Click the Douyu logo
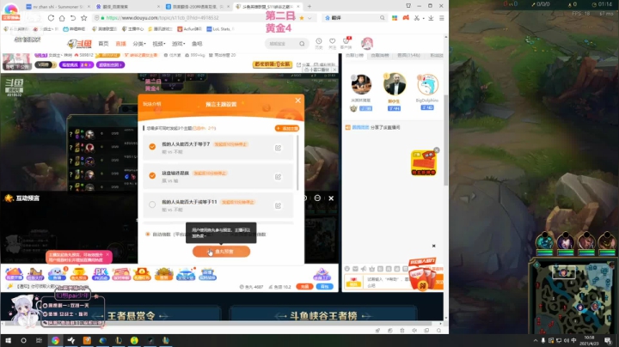619x347 pixels. [x=79, y=43]
